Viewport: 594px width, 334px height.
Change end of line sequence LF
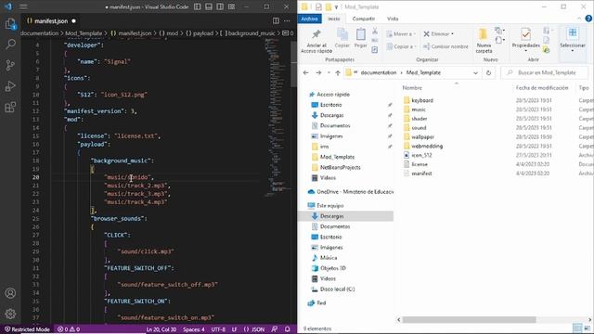[234, 329]
